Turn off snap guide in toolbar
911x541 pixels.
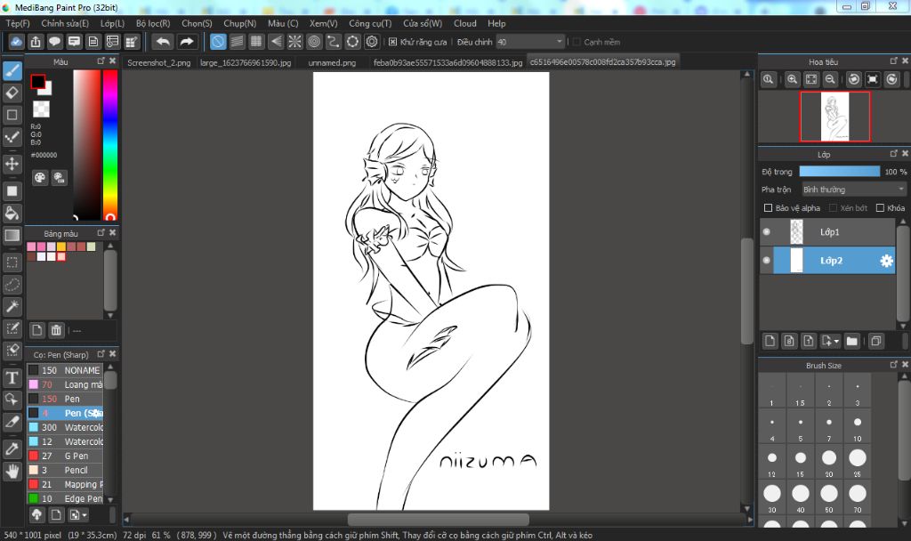tap(218, 42)
